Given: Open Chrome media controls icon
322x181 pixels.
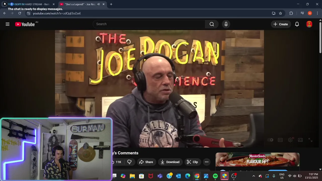Looking at the screenshot, I should (x=302, y=13).
